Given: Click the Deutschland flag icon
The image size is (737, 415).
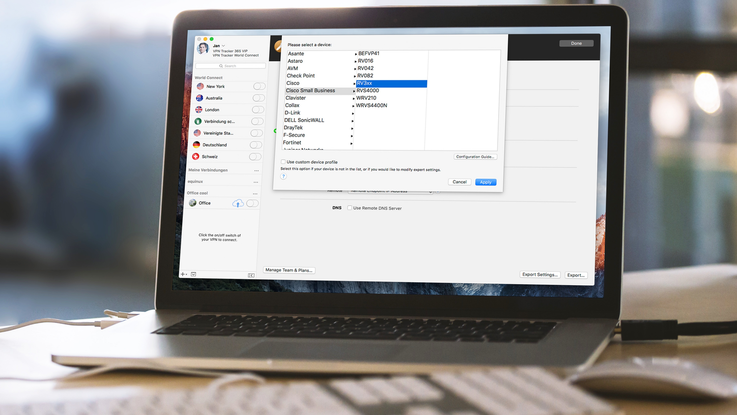Looking at the screenshot, I should [197, 145].
